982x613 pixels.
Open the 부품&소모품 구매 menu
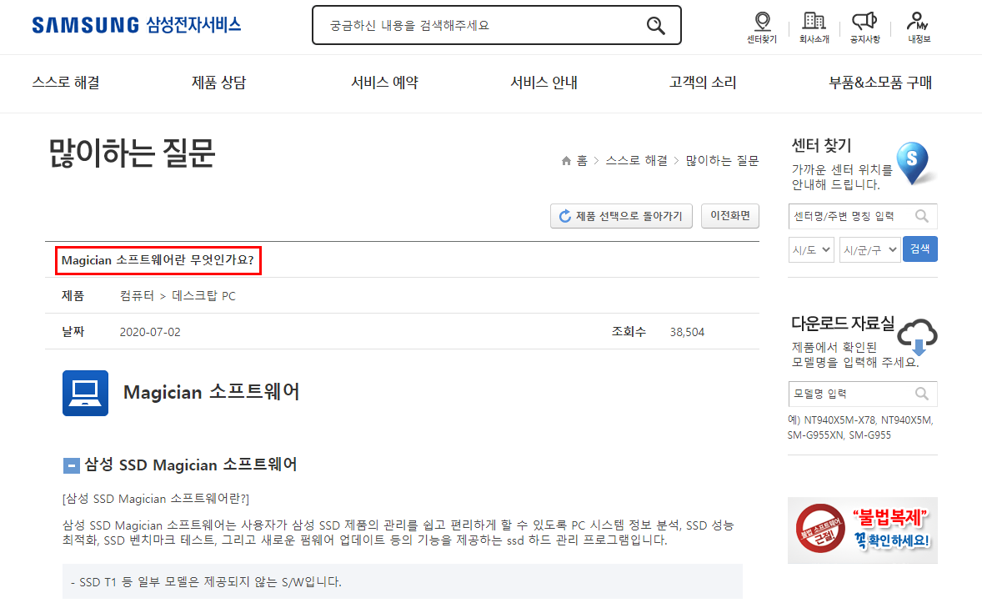(x=880, y=83)
